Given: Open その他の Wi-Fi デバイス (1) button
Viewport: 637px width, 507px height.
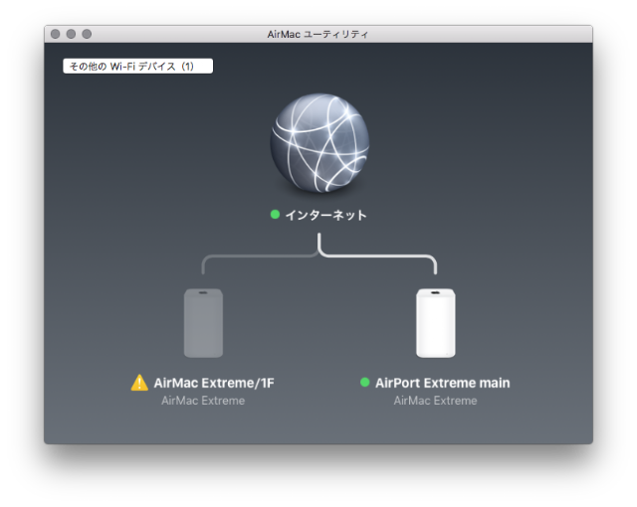Looking at the screenshot, I should (137, 67).
